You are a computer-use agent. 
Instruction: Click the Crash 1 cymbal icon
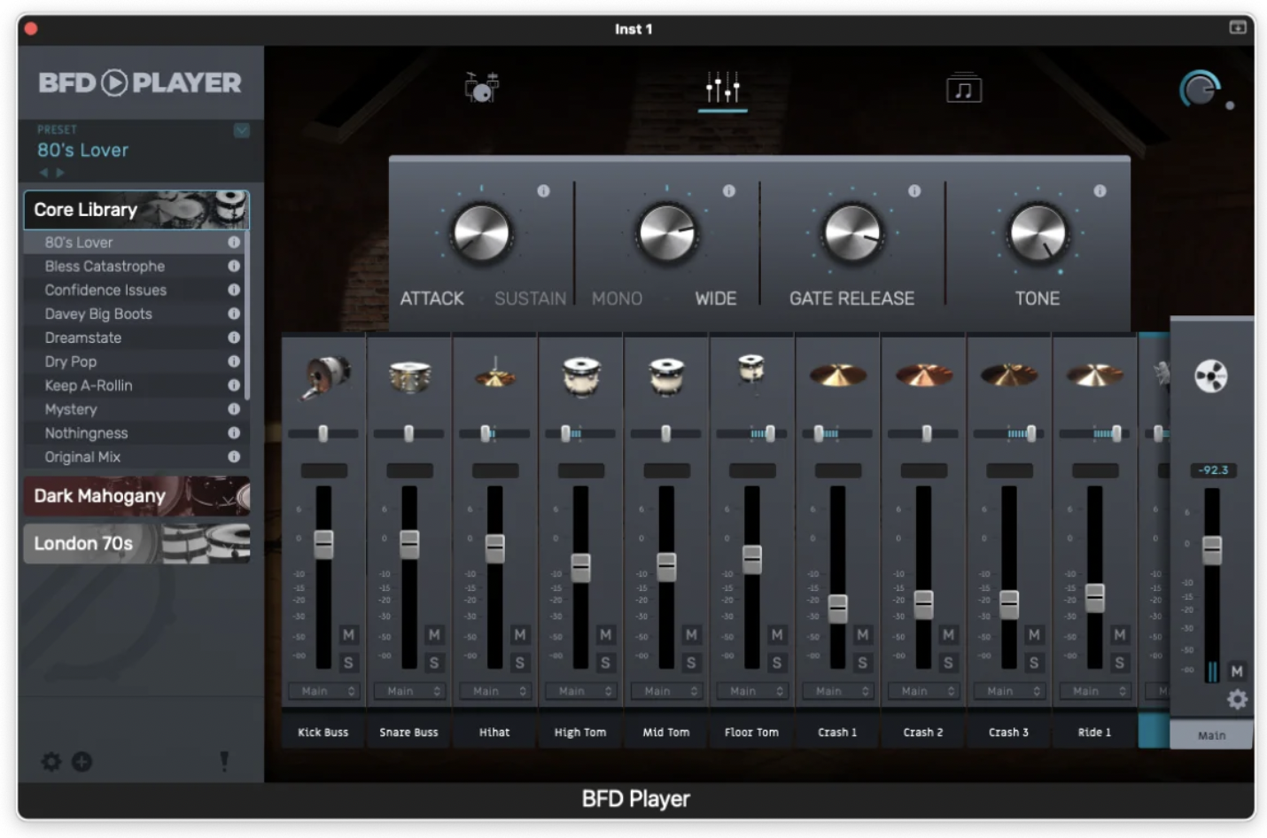837,376
